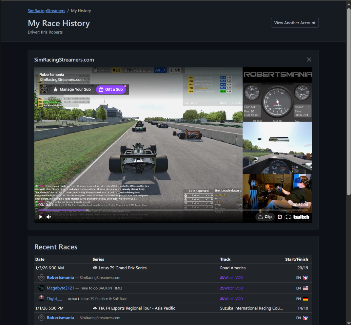Seek along the video progress bar
Image resolution: width=351 pixels, height=325 pixels.
coord(131,210)
